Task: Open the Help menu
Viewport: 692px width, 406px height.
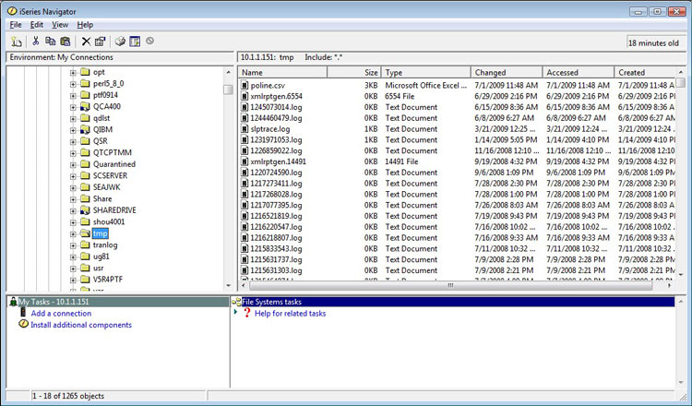Action: pyautogui.click(x=85, y=25)
